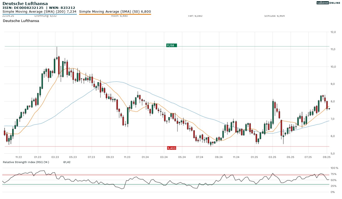Click the 07.25 date axis label
The height and width of the screenshot is (199, 342).
pyautogui.click(x=308, y=157)
